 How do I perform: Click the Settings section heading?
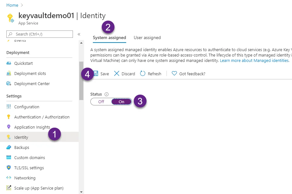14,96
